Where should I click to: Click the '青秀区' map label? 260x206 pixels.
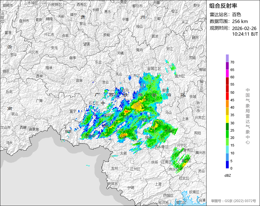tap(189, 150)
